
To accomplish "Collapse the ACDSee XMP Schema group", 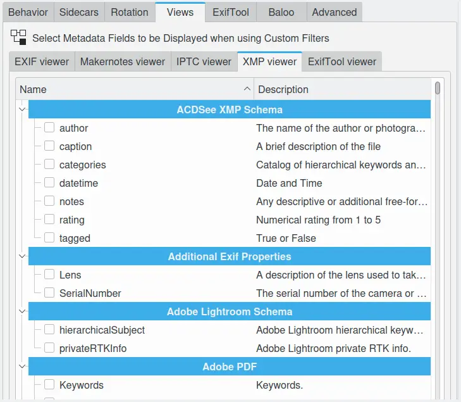I will 22,110.
